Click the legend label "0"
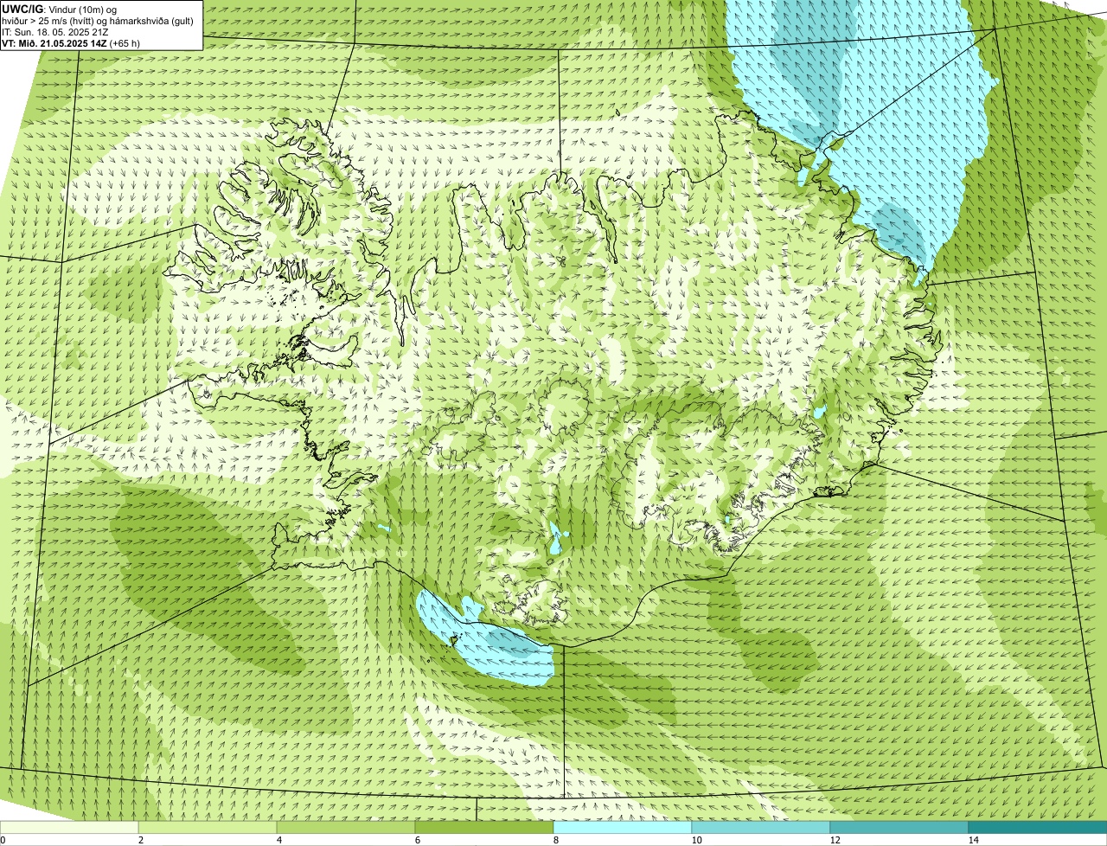This screenshot has height=846, width=1107. click(3, 840)
